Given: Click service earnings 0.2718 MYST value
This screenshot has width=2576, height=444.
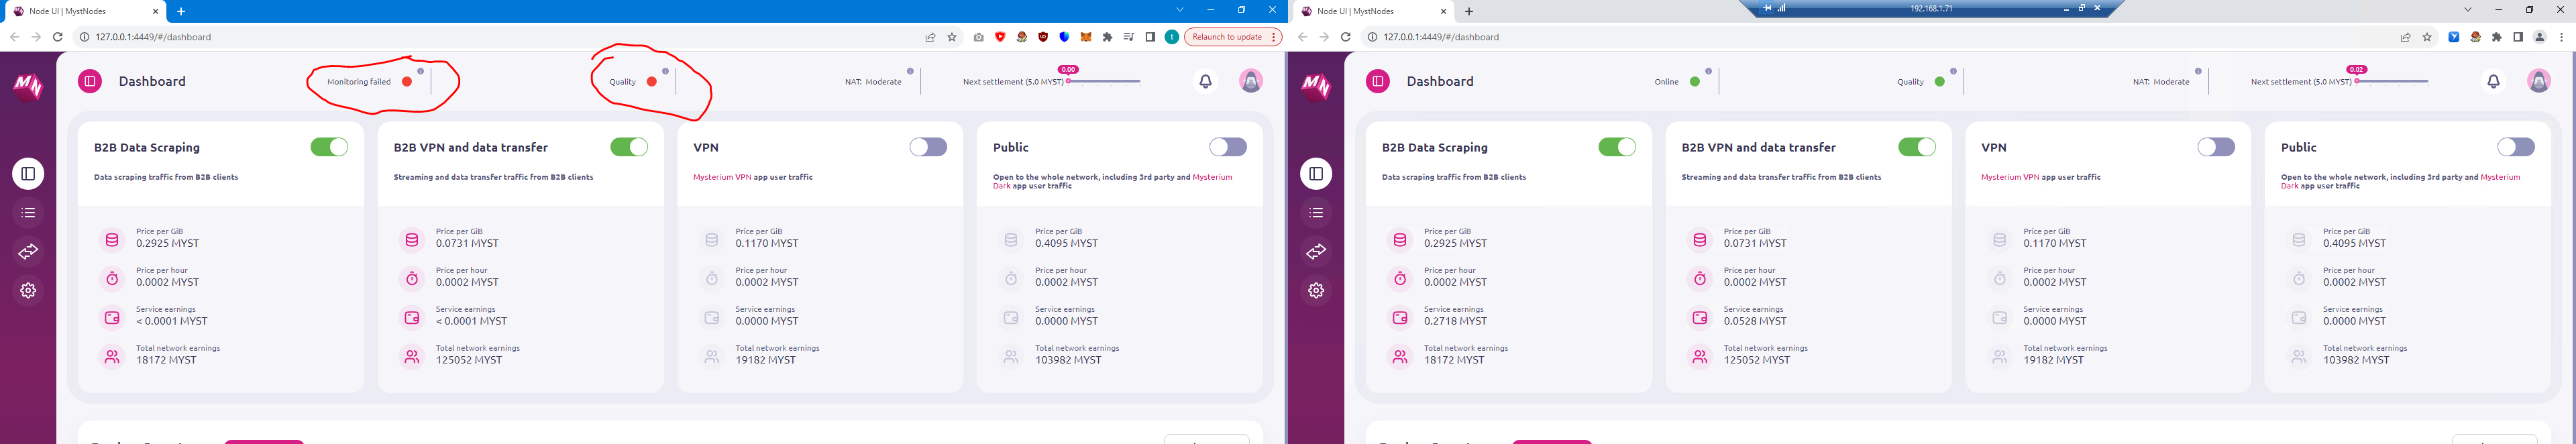Looking at the screenshot, I should pyautogui.click(x=1455, y=321).
